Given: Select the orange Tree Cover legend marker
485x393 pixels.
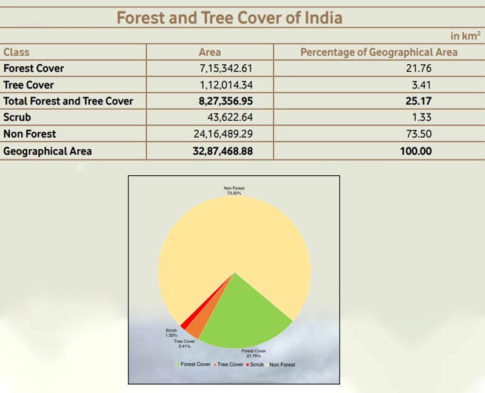Looking at the screenshot, I should 215,364.
